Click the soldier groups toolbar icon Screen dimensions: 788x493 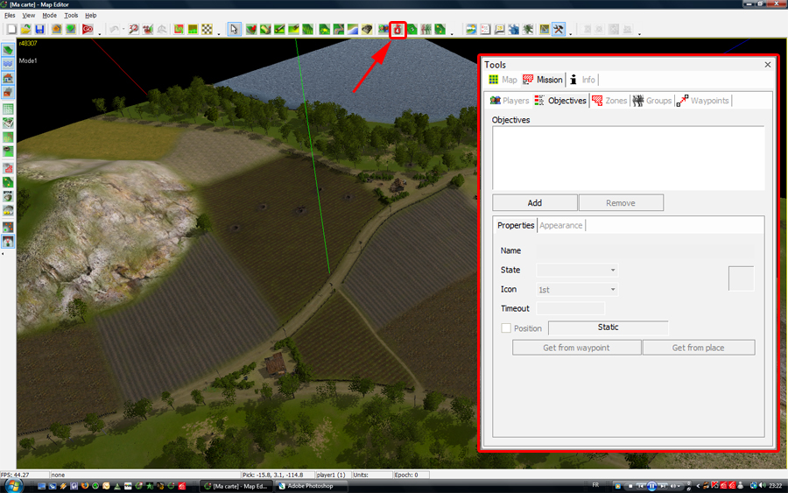[x=426, y=29]
